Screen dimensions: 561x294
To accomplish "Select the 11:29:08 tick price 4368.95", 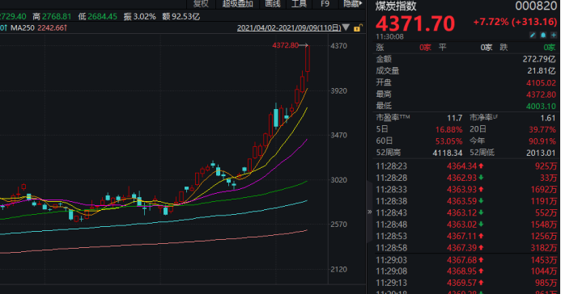I will pyautogui.click(x=461, y=271).
